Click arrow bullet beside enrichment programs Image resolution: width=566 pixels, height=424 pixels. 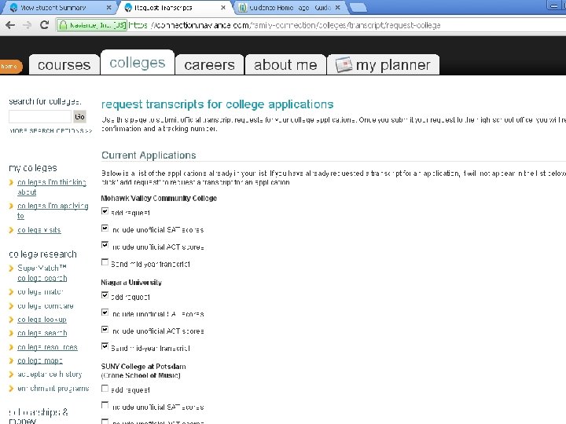coord(11,389)
